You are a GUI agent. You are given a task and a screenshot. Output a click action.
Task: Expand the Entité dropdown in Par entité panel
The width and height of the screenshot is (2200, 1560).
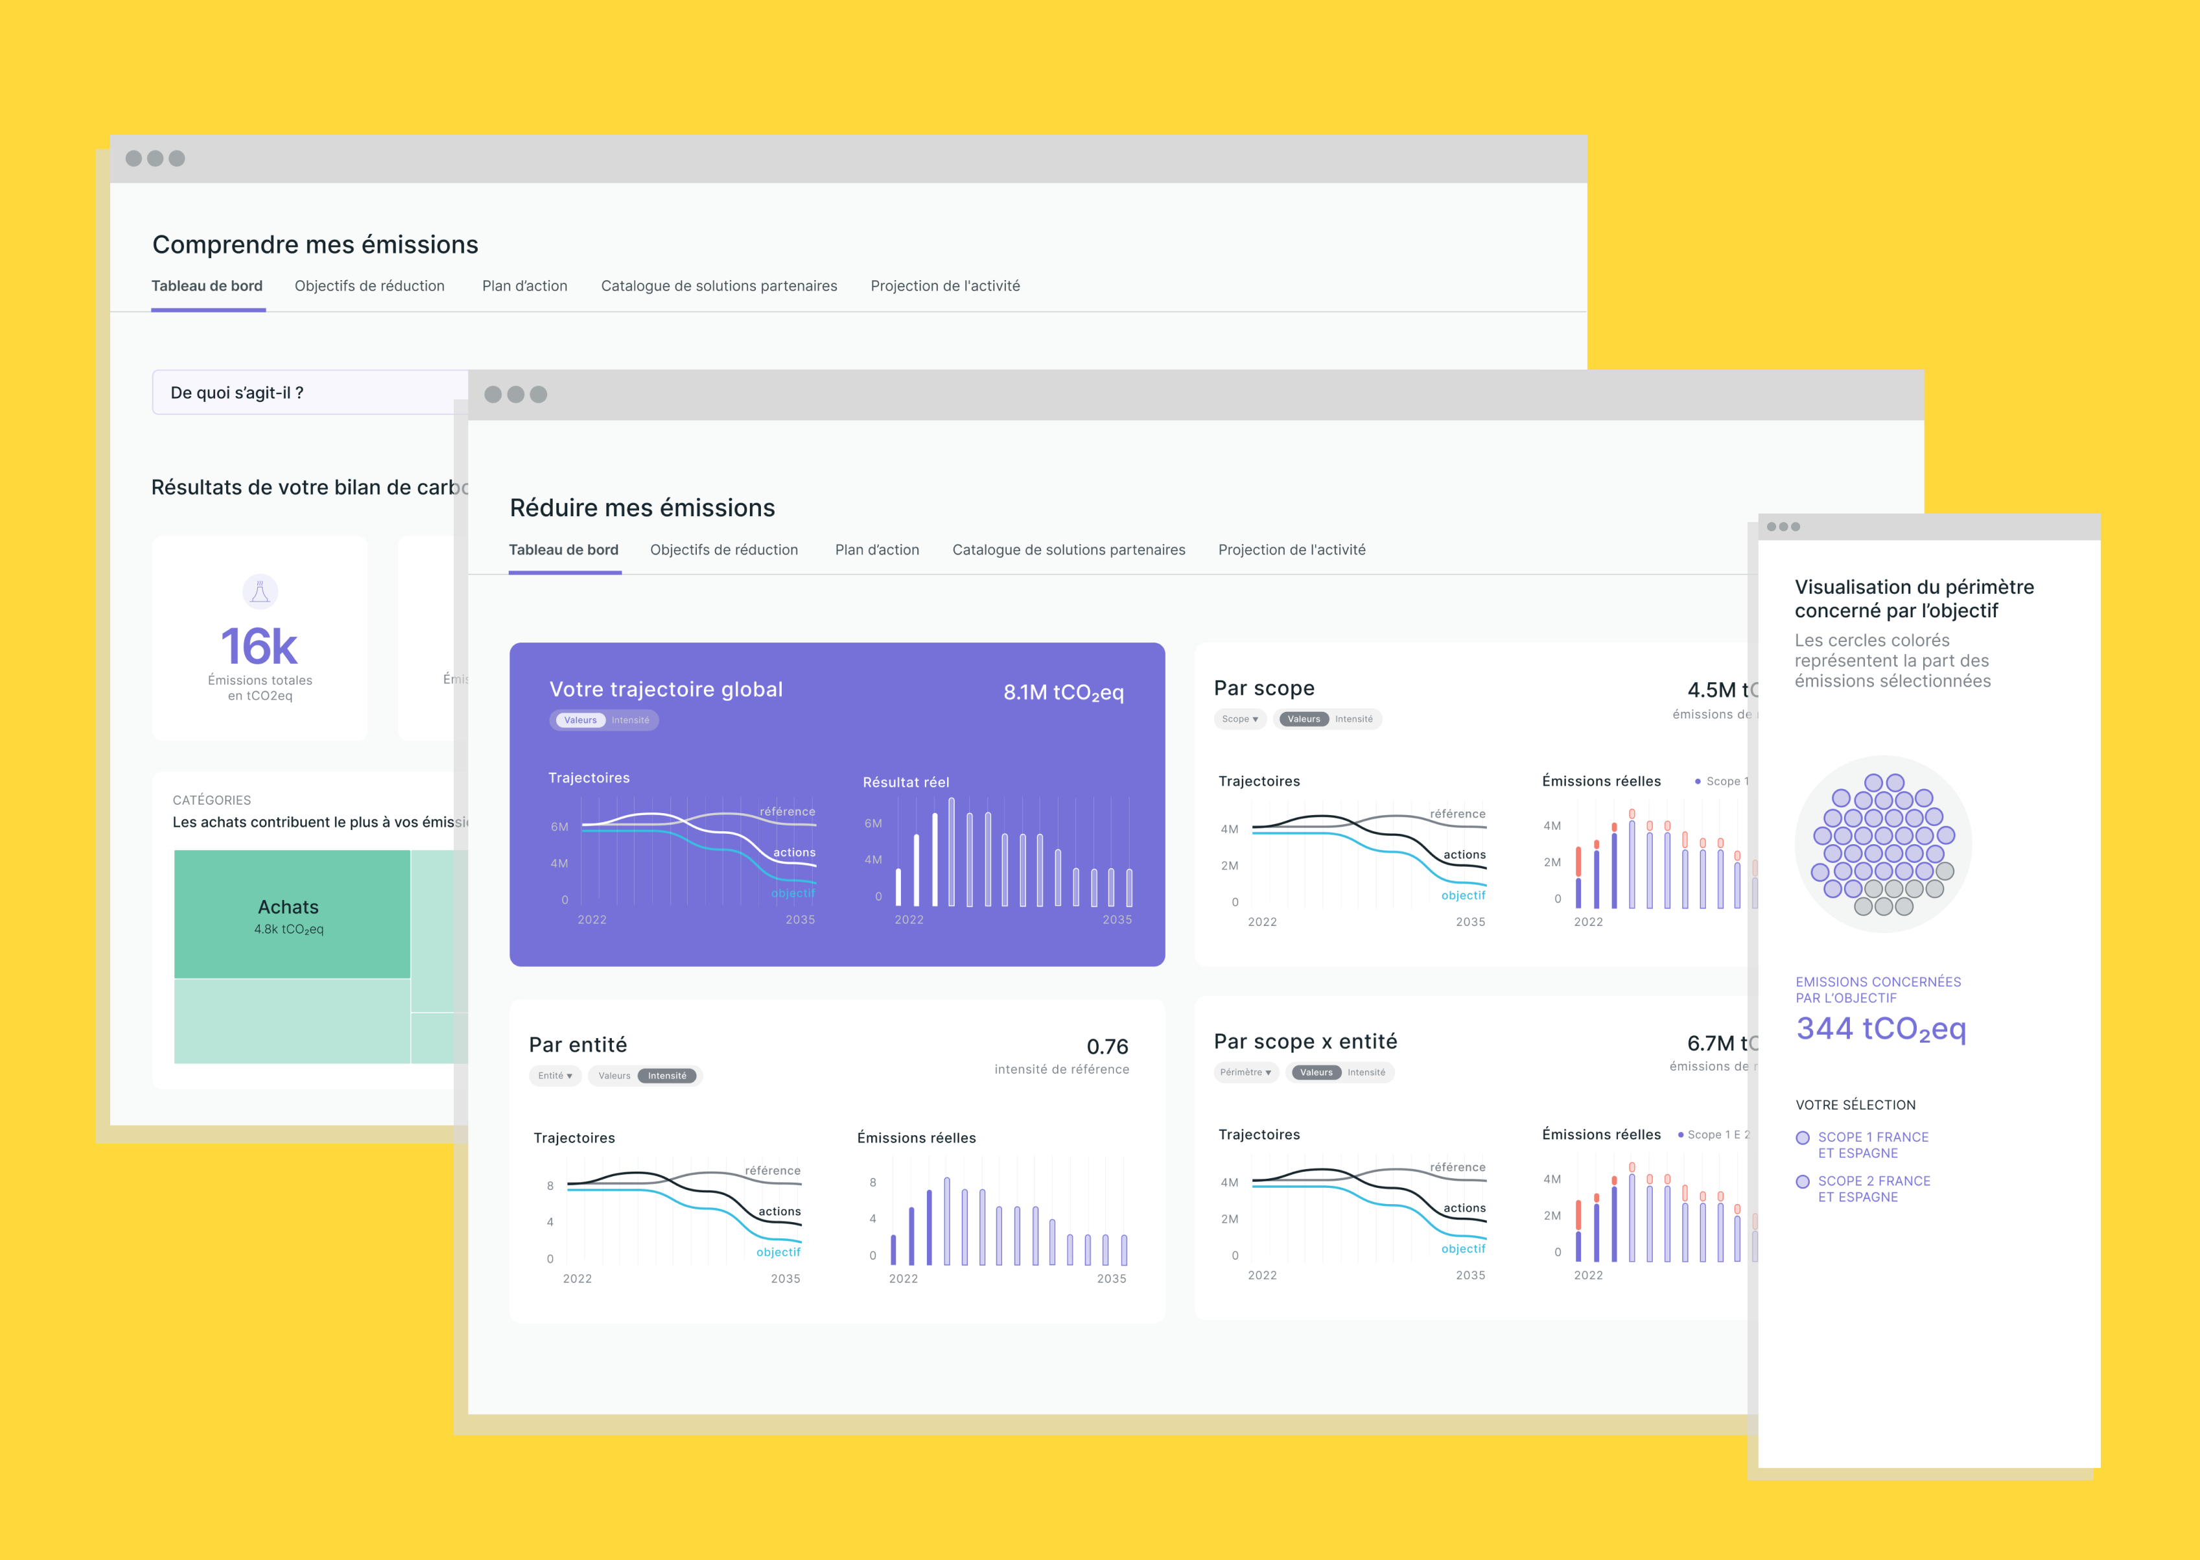pos(555,1075)
